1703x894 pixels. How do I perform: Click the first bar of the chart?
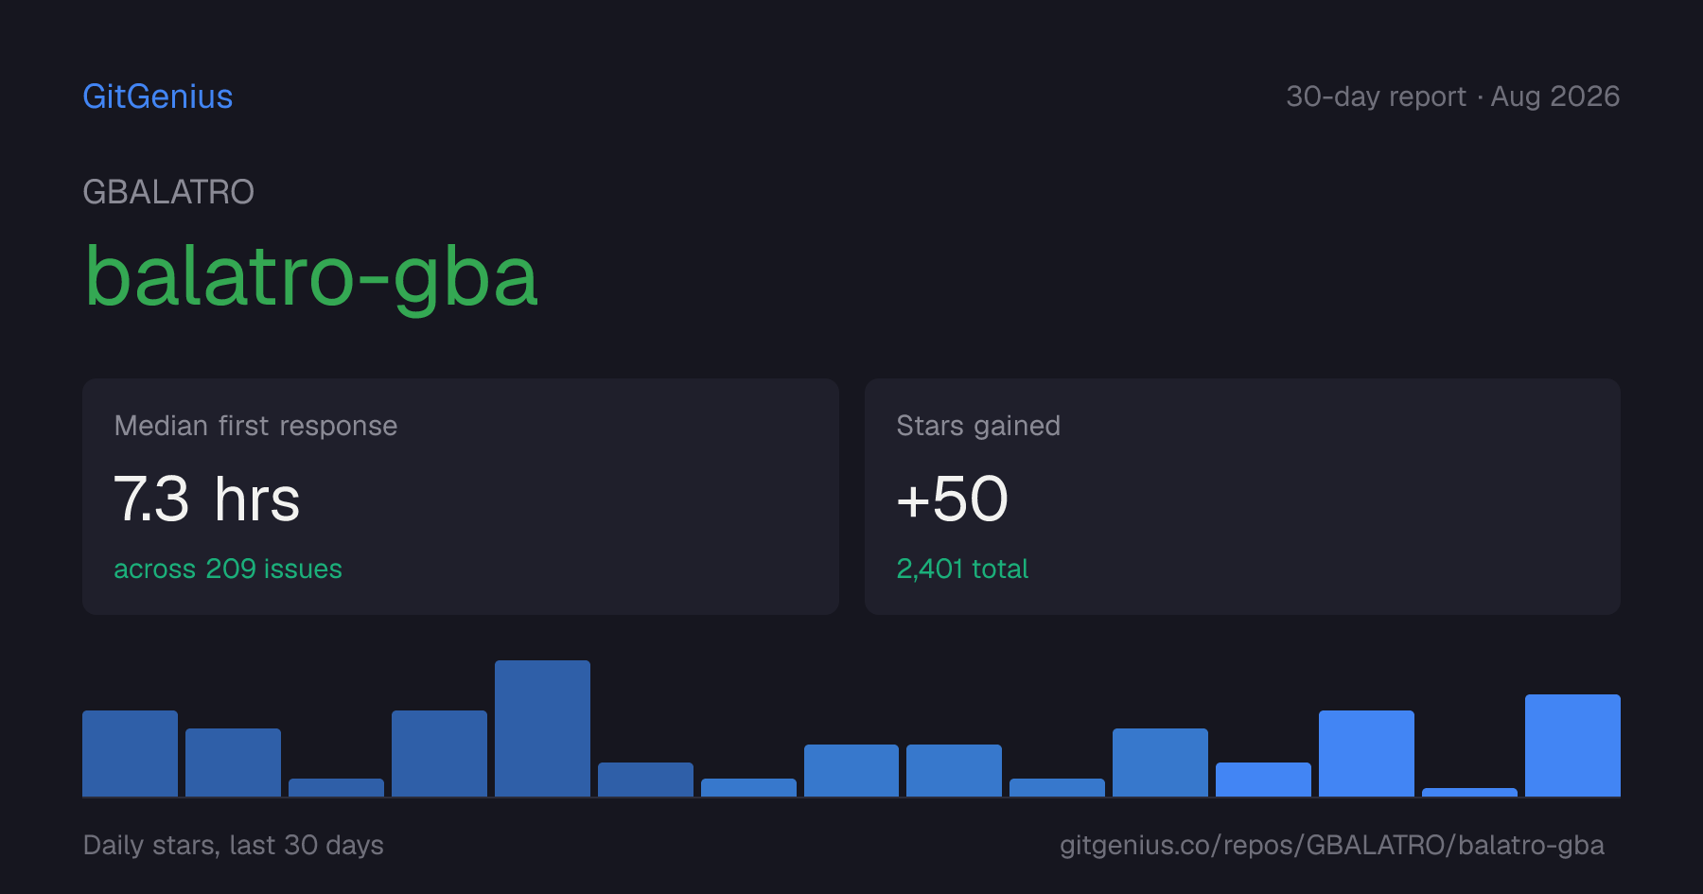tap(130, 753)
